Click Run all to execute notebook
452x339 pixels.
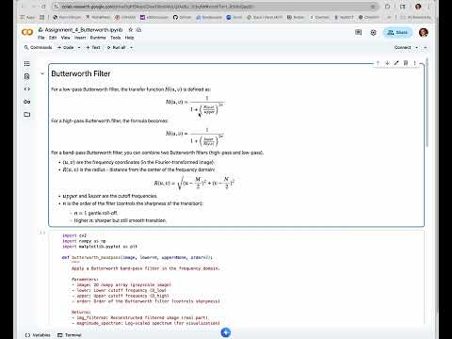(116, 47)
